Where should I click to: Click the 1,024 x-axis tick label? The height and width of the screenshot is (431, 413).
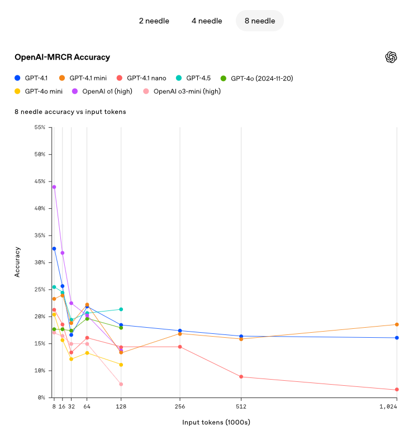(388, 406)
